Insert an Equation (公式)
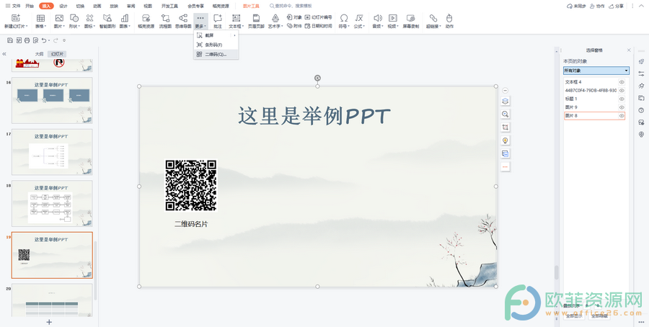Image resolution: width=649 pixels, height=327 pixels. (x=359, y=21)
